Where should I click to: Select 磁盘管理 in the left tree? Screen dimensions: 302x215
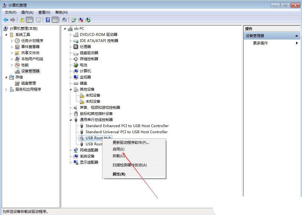28,83
